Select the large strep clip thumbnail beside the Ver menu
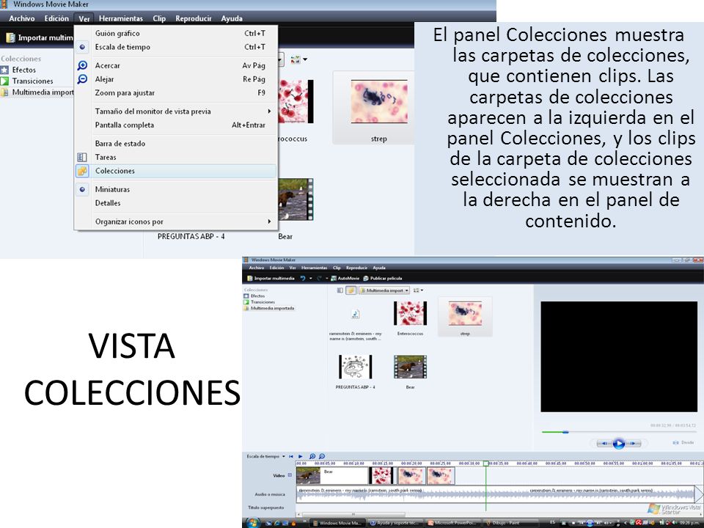The height and width of the screenshot is (528, 704). [x=379, y=102]
